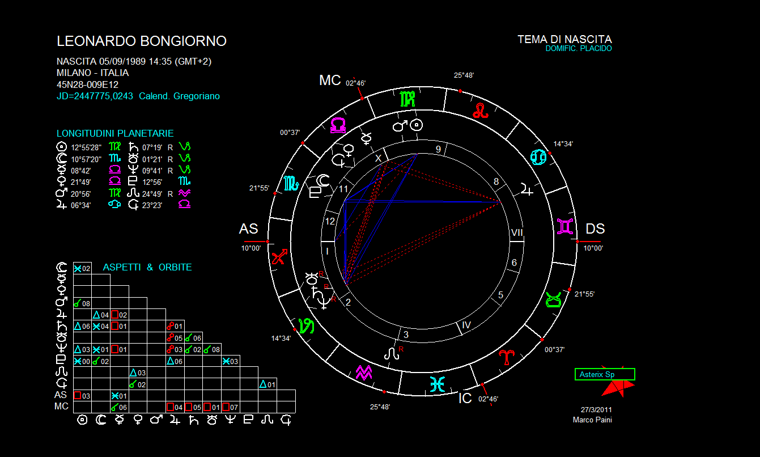Click the ASPETTI & ORBITE heading

(x=147, y=267)
